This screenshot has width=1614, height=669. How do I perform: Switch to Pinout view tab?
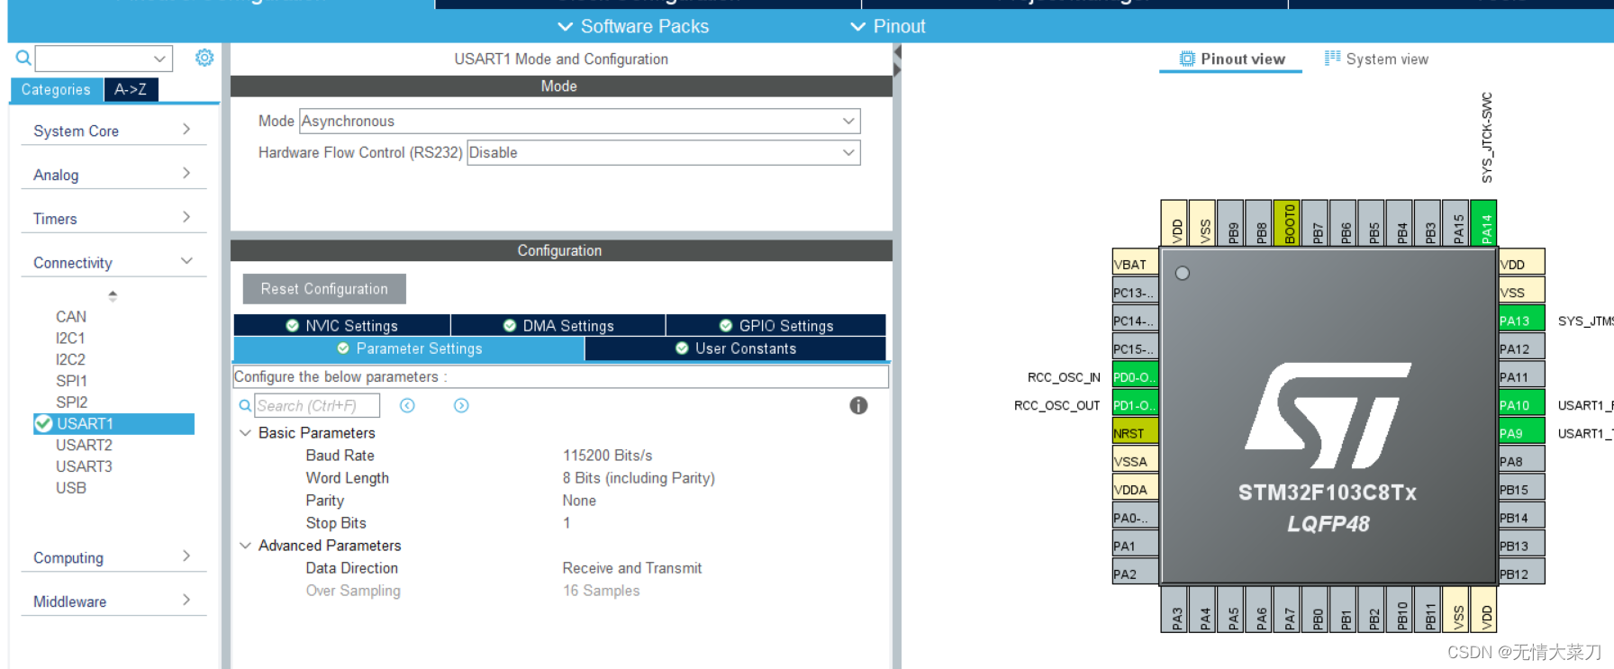point(1231,59)
